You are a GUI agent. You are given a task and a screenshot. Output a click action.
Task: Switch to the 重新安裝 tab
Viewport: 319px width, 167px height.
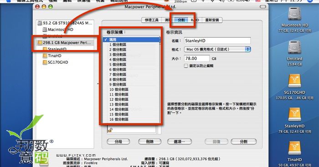[212, 20]
